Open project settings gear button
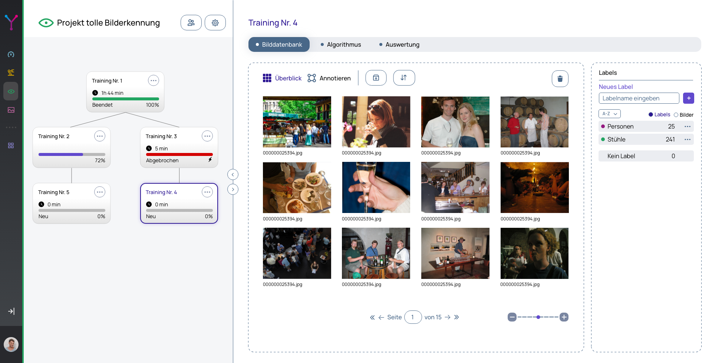Screen dimensions: 712x363 click(x=215, y=23)
